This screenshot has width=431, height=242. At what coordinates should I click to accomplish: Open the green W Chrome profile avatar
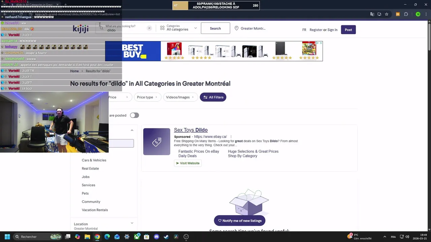tap(418, 14)
